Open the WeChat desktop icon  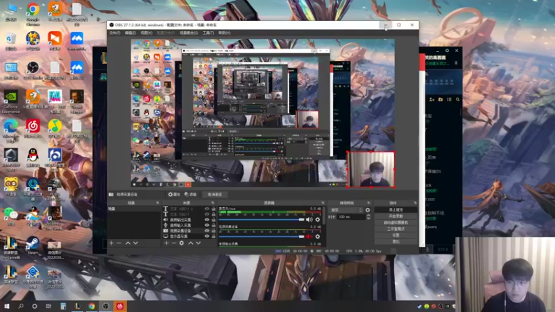click(10, 216)
